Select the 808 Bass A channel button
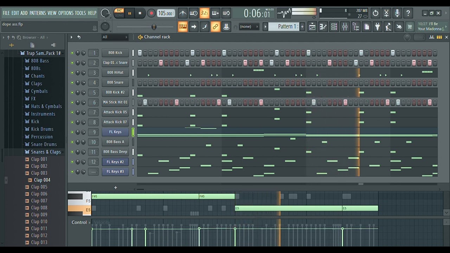 click(115, 142)
